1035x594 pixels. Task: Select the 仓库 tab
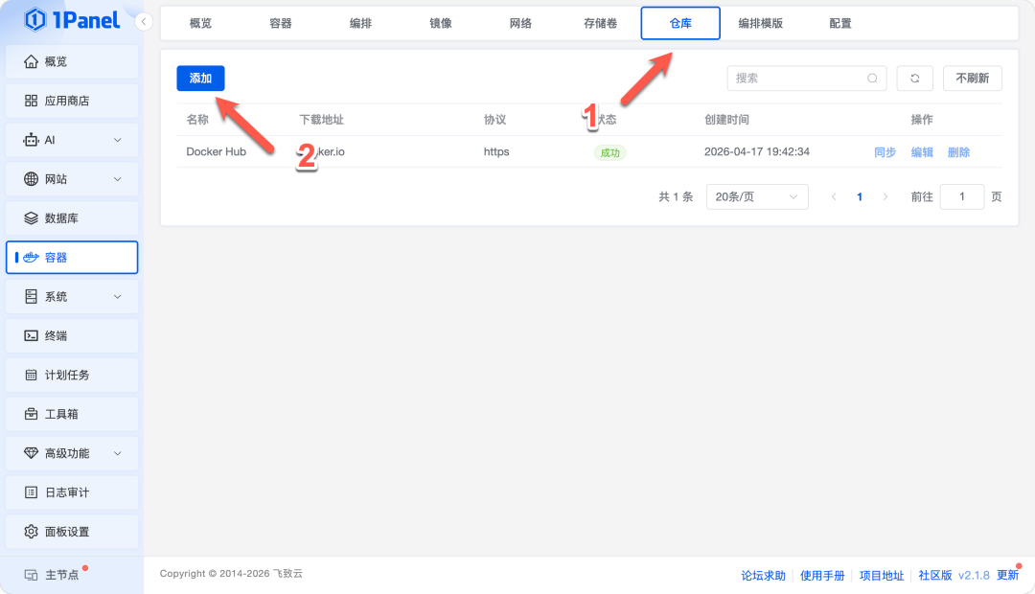pyautogui.click(x=680, y=23)
